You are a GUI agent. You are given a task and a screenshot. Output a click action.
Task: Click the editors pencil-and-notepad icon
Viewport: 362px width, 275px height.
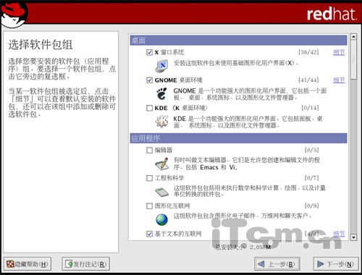161,164
